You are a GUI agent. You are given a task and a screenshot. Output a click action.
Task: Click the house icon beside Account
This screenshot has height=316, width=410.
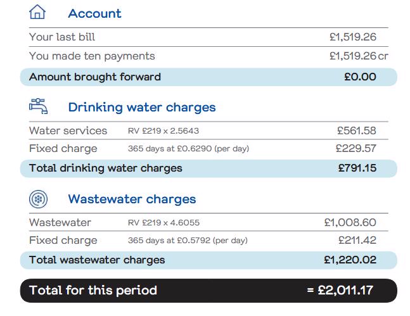click(x=38, y=13)
